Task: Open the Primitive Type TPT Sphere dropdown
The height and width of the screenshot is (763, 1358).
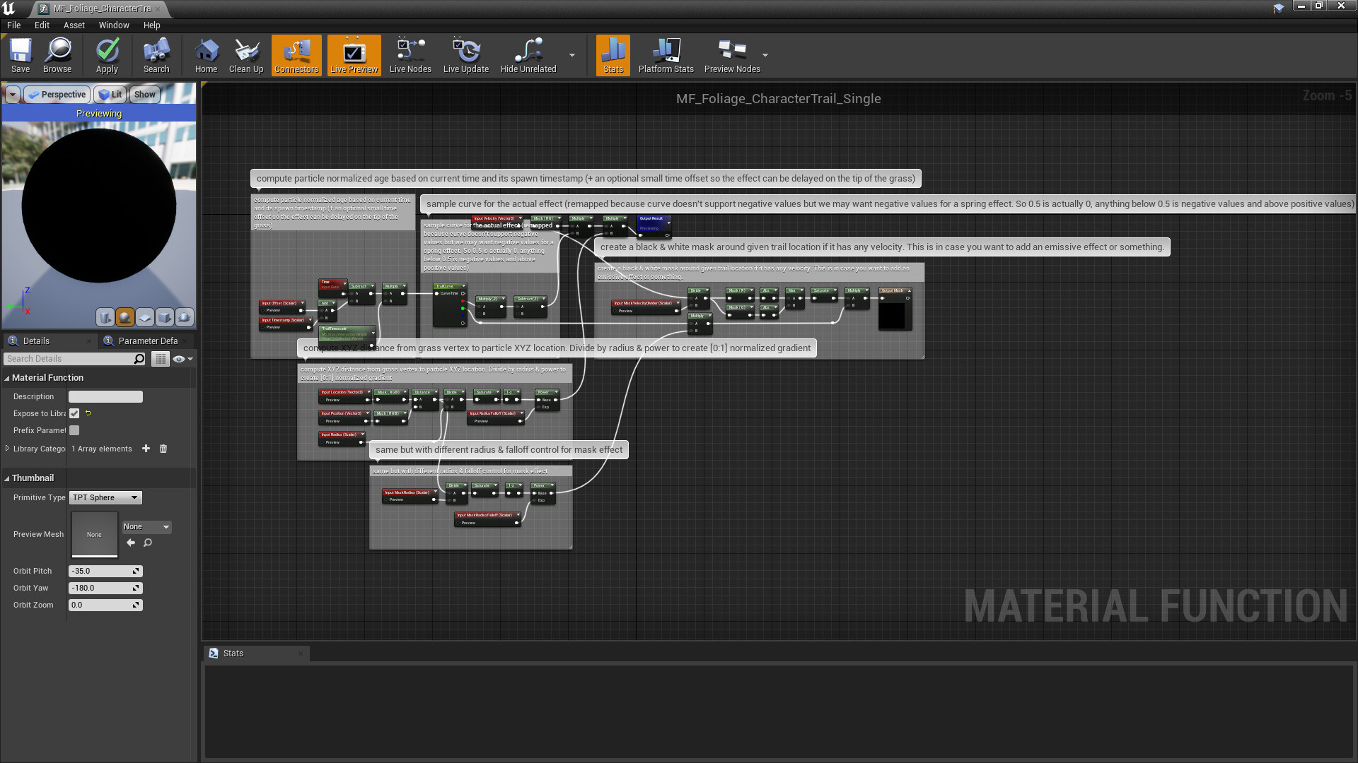Action: click(105, 497)
